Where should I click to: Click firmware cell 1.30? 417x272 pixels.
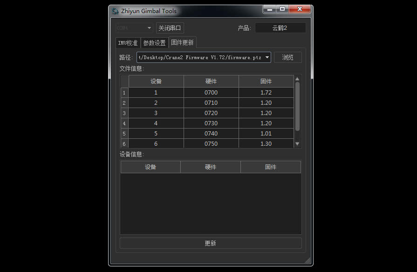coord(266,143)
